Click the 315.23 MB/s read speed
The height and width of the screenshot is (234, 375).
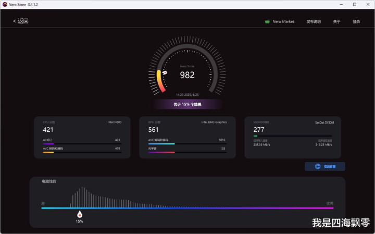(x=323, y=145)
